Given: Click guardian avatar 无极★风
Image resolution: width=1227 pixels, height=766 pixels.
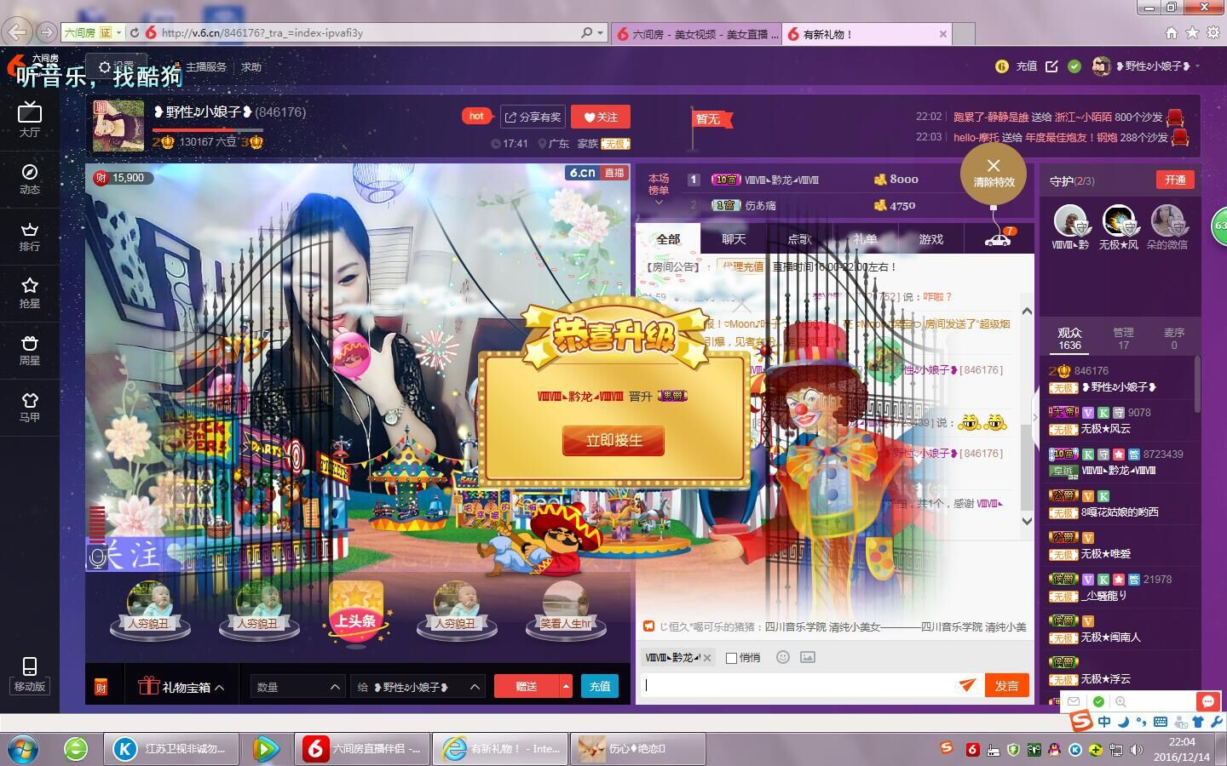Looking at the screenshot, I should [1118, 220].
